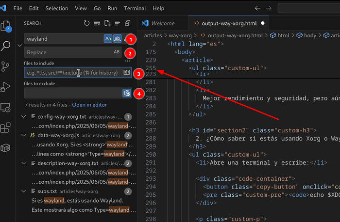Viewport: 340px width, 222px height.
Task: Refresh search results
Action: point(87,23)
